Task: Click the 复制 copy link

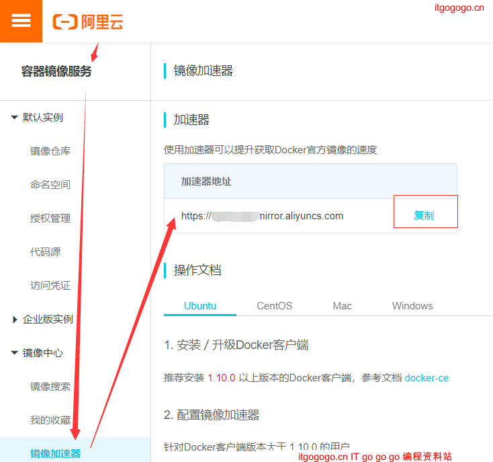Action: [424, 216]
